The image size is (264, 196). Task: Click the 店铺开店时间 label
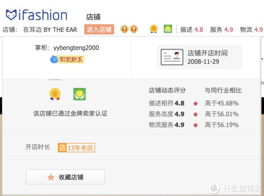(x=208, y=53)
